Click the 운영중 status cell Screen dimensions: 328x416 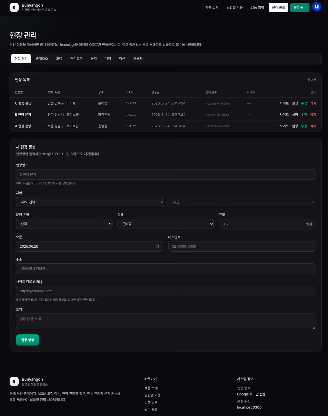(103, 126)
